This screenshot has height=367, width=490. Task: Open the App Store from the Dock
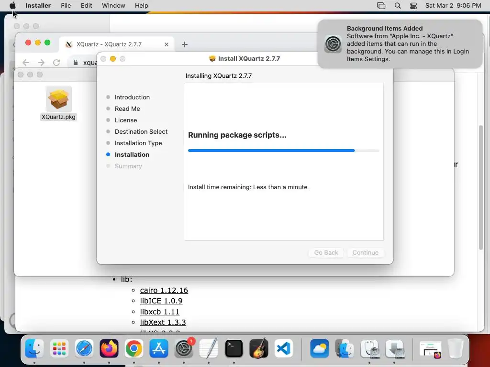click(x=159, y=348)
